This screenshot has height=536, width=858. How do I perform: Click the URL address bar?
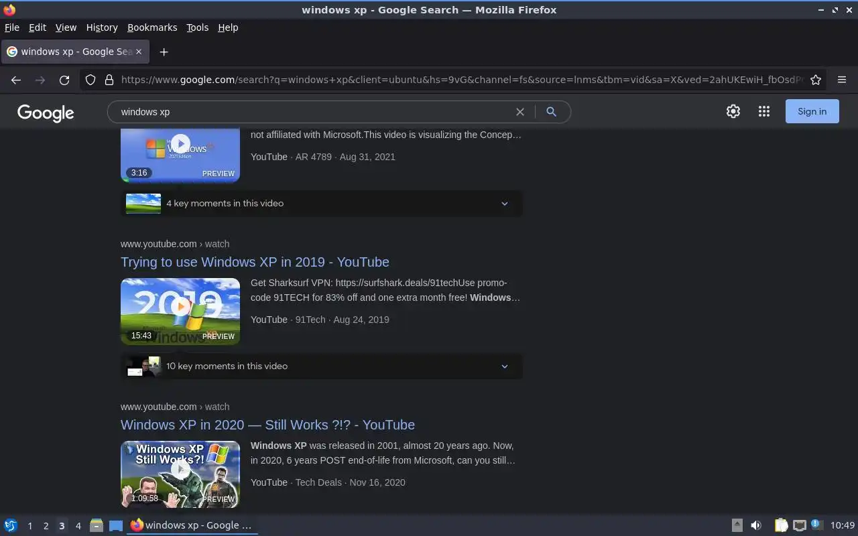point(461,80)
